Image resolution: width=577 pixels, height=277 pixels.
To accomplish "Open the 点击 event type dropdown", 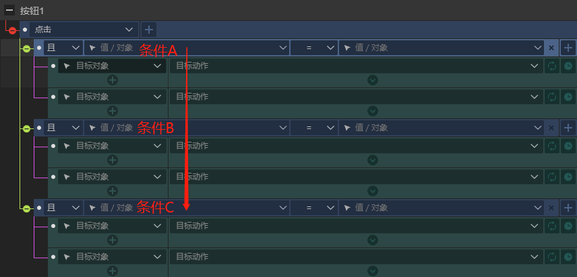I will click(84, 30).
